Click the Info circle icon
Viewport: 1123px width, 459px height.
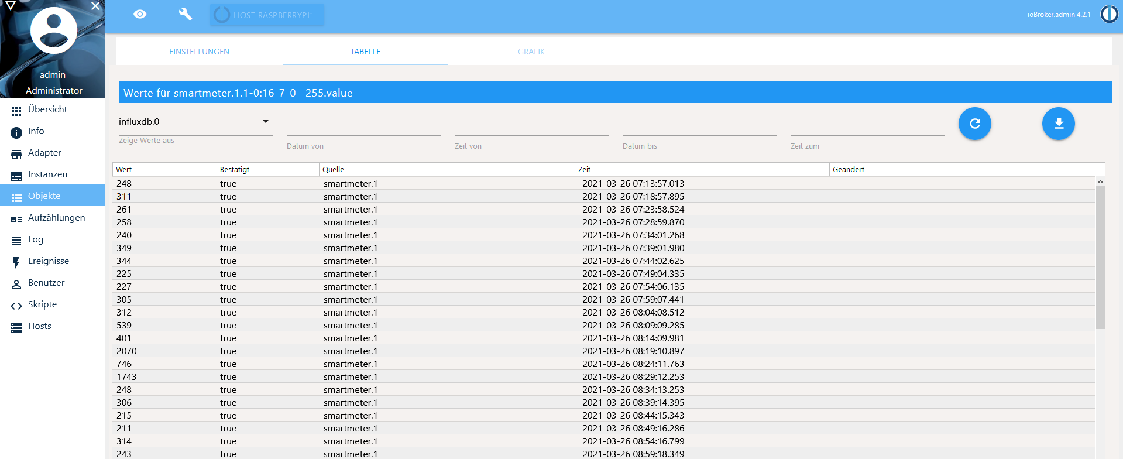(x=16, y=132)
